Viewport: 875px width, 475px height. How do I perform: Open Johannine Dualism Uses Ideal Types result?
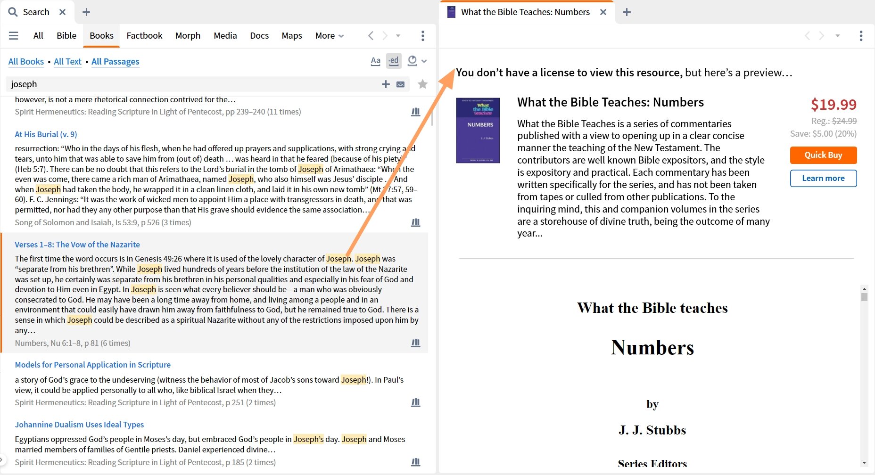coord(79,425)
